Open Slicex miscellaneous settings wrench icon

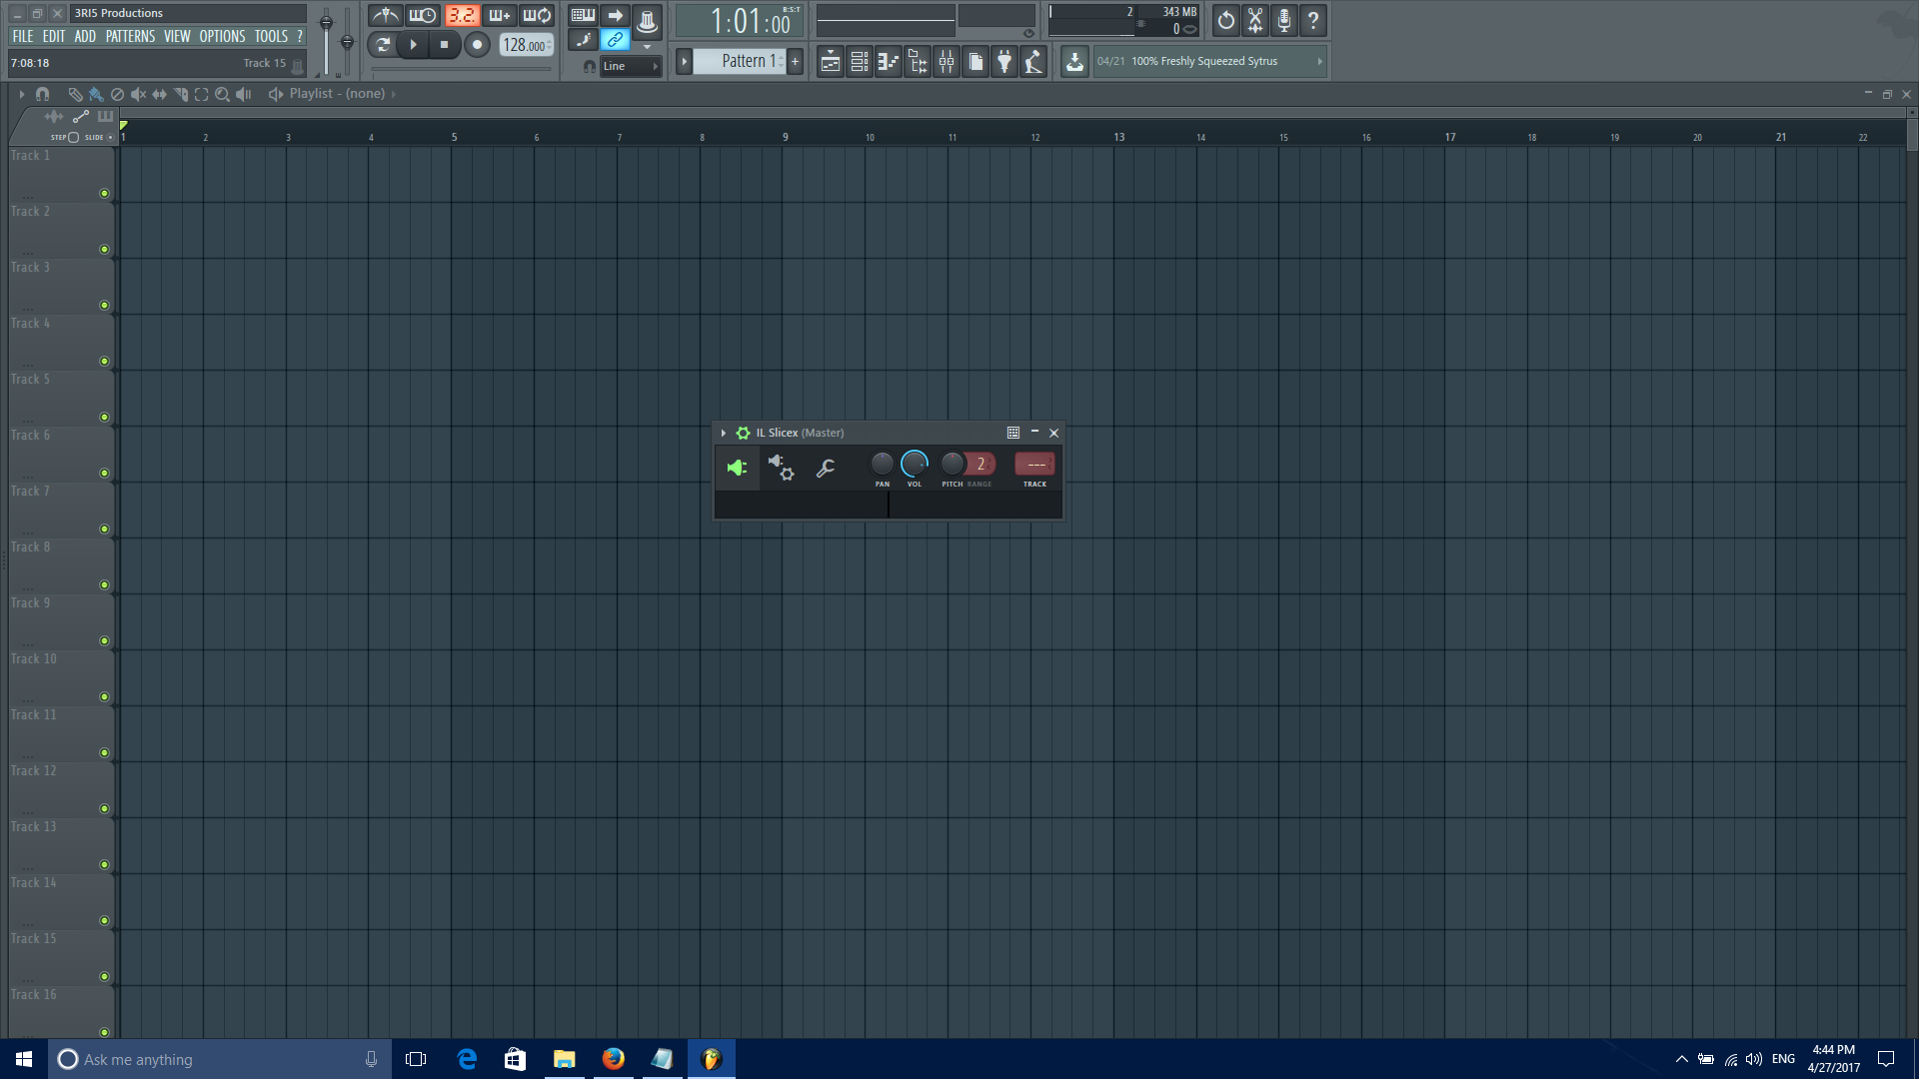(826, 468)
